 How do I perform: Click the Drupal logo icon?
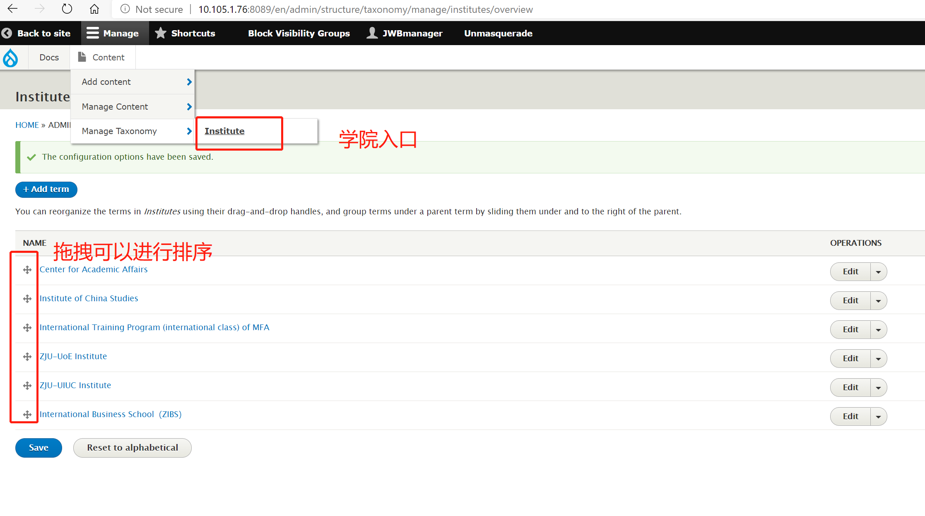(x=10, y=58)
